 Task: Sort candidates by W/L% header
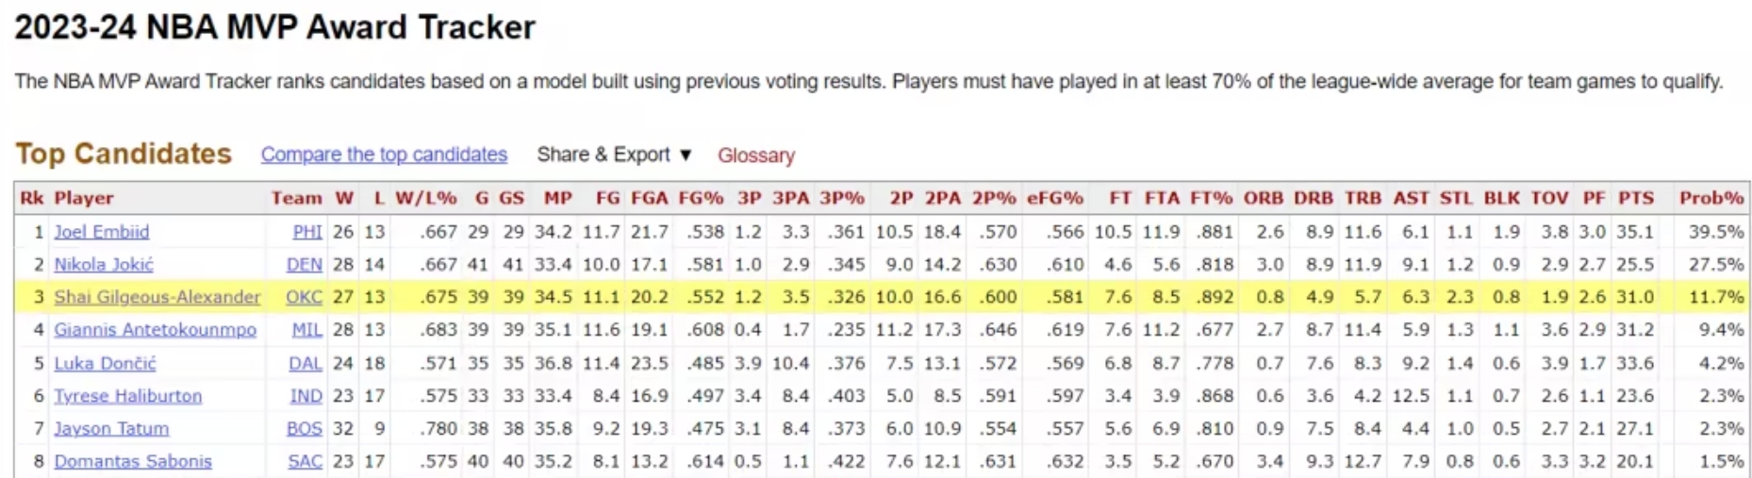(425, 198)
